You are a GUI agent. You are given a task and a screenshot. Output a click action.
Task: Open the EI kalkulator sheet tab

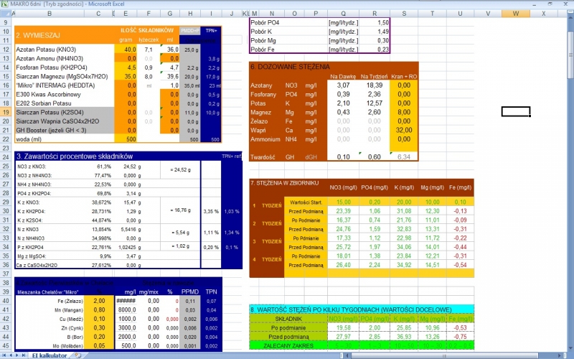(50, 355)
